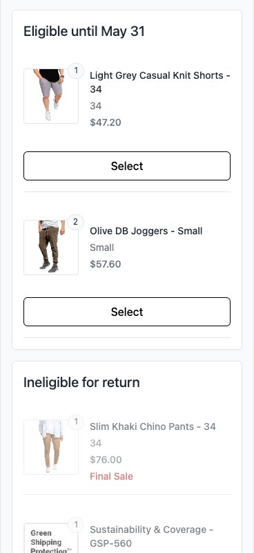Click the quantity 2 badge on joggers
The width and height of the screenshot is (254, 553).
coord(76,222)
